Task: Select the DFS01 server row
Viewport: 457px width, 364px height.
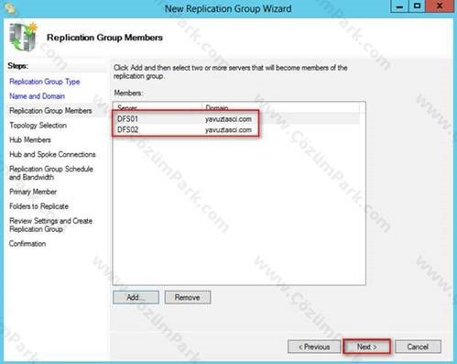Action: tap(236, 119)
